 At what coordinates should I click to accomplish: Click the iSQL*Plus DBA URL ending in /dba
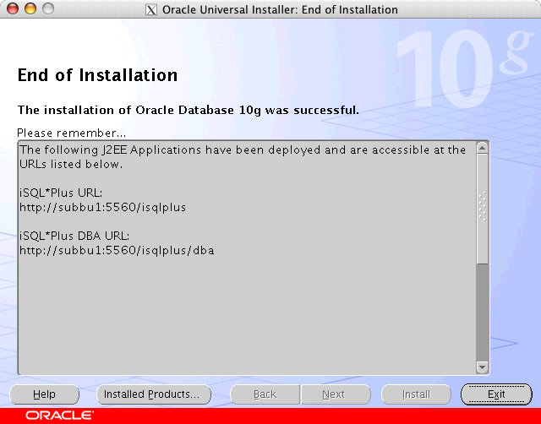117,251
